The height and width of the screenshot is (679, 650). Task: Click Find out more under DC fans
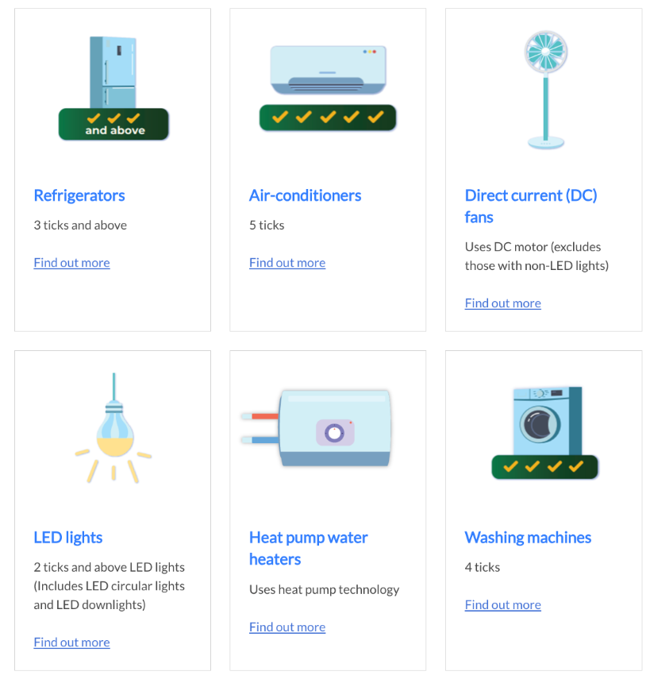(503, 303)
